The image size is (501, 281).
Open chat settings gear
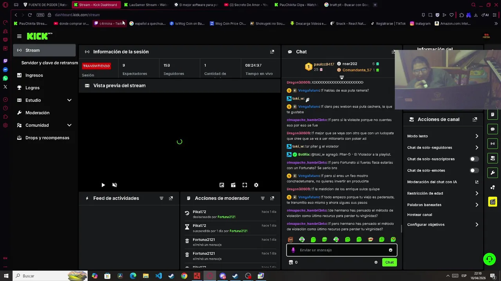click(x=376, y=262)
